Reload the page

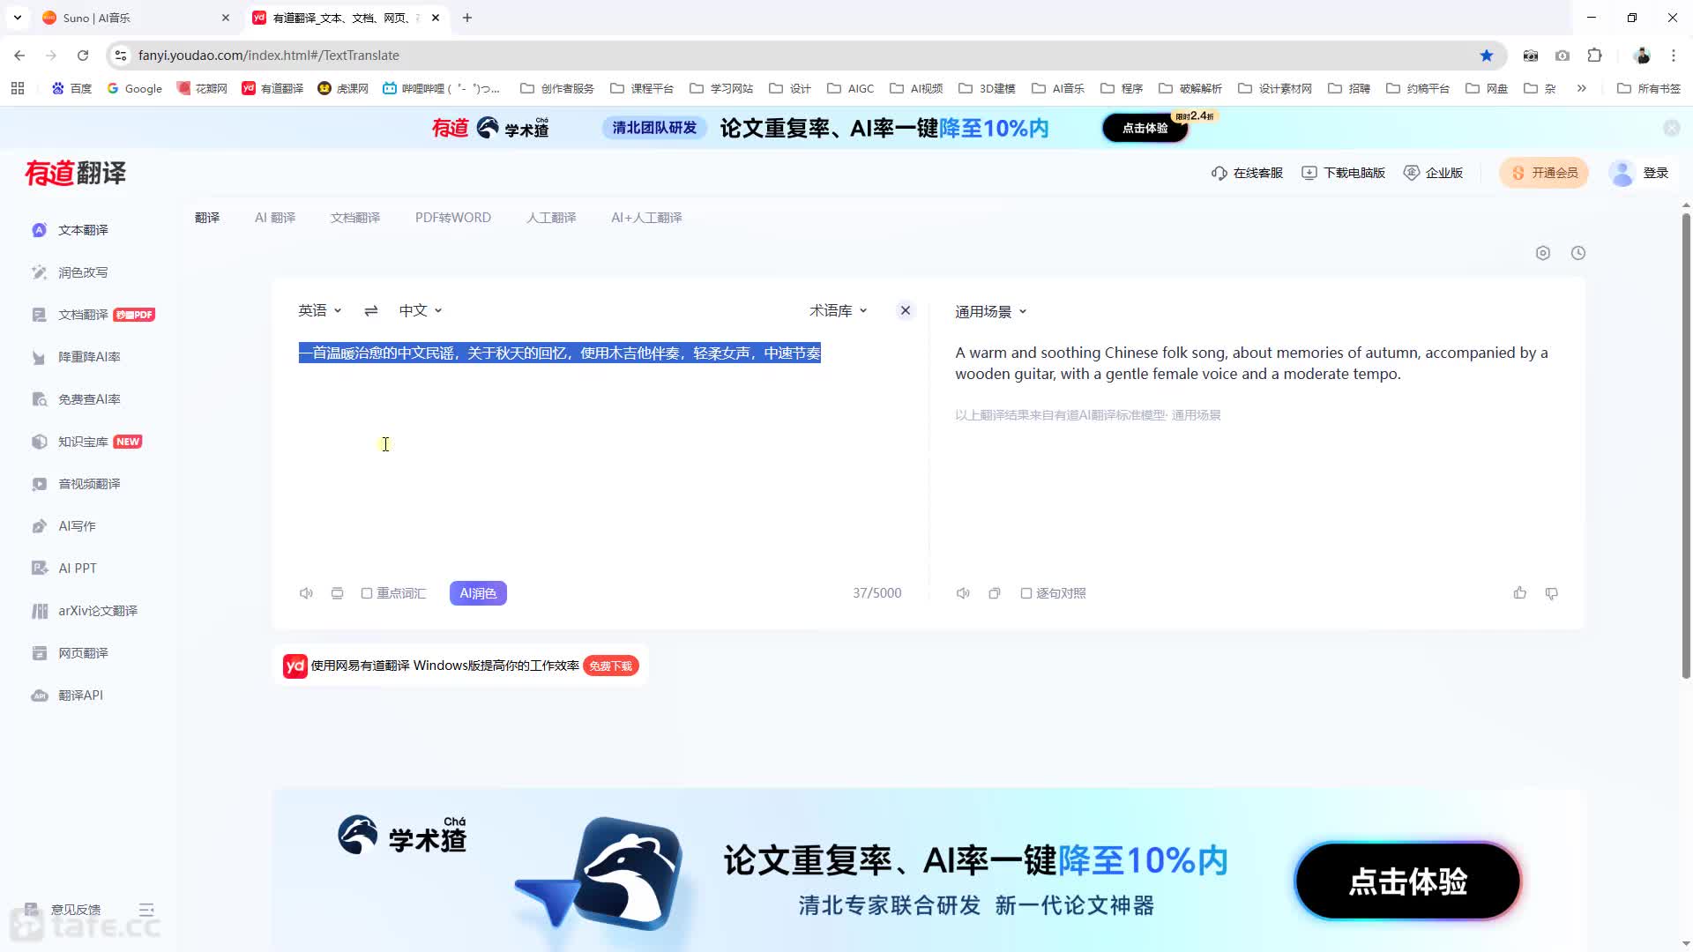[x=83, y=56]
